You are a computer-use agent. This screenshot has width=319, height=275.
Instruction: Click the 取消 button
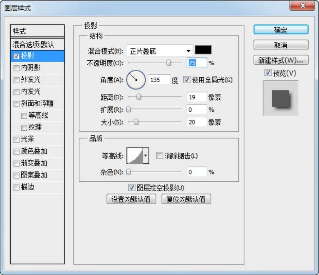pos(281,45)
